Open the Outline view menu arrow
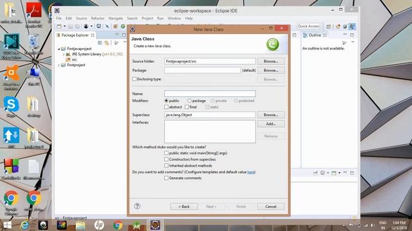412x231 pixels. 353,42
